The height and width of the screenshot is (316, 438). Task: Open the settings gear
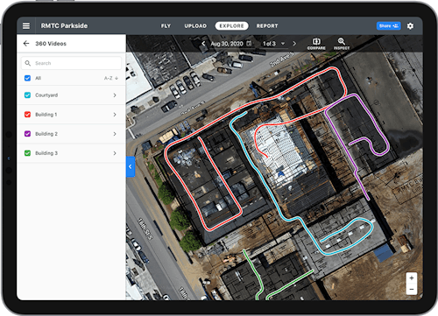(x=410, y=26)
